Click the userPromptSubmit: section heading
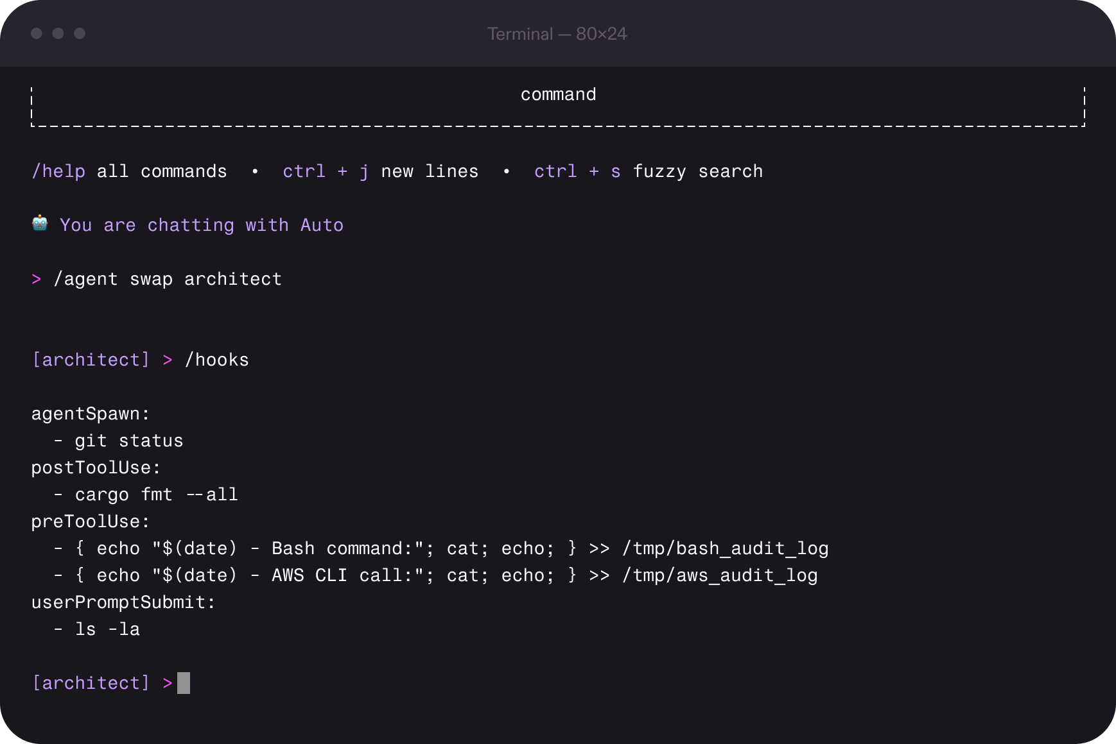Screen dimensions: 1116x744 [x=123, y=602]
